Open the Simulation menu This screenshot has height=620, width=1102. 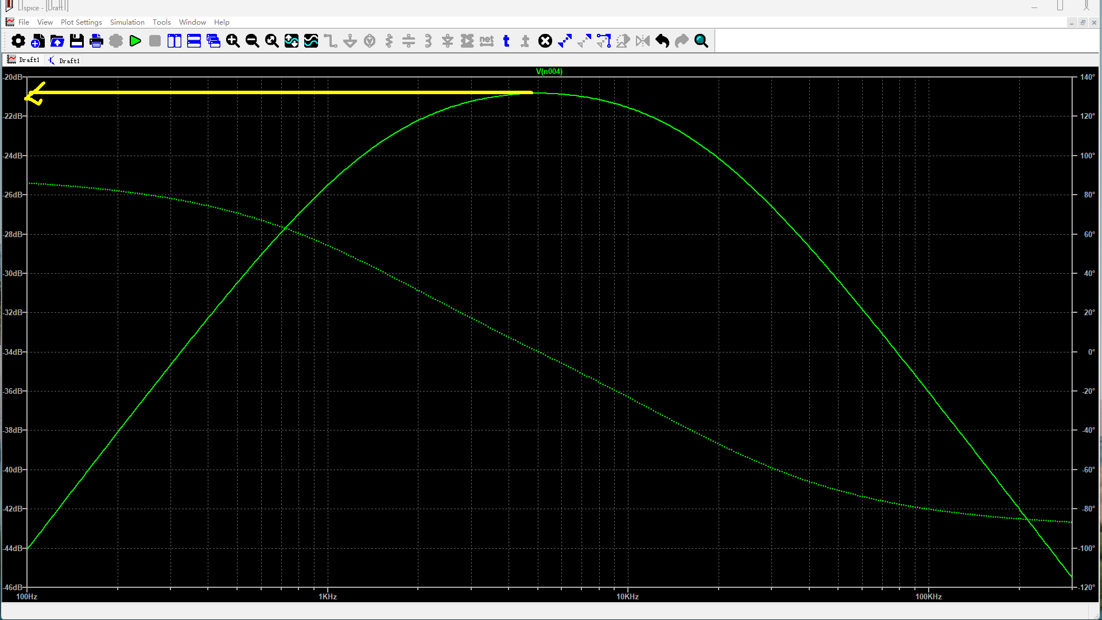pos(127,22)
